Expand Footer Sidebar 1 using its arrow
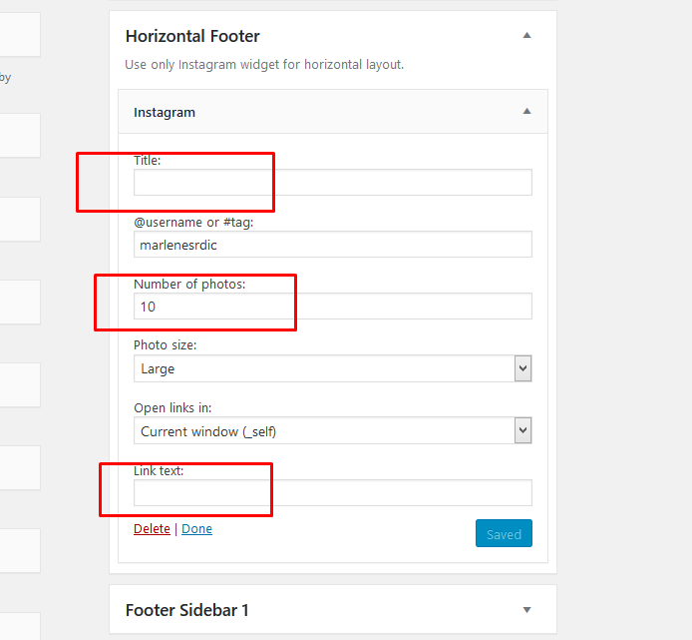The image size is (692, 640). [x=526, y=610]
